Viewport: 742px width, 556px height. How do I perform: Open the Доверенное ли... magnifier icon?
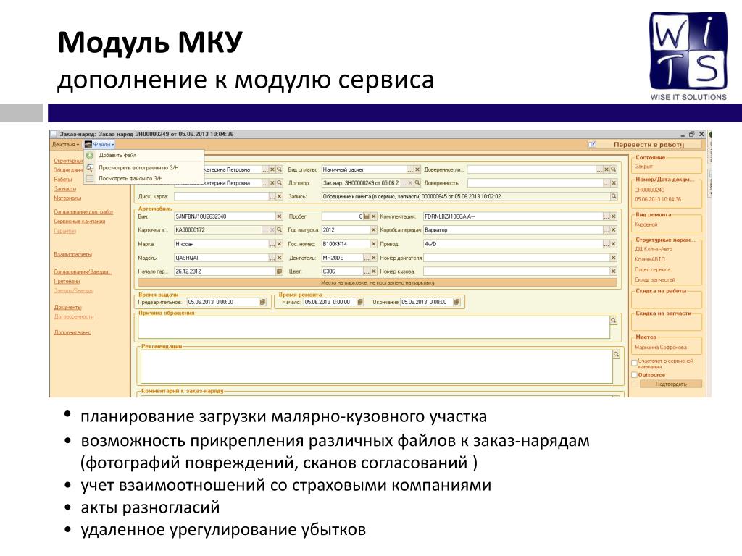pos(614,169)
